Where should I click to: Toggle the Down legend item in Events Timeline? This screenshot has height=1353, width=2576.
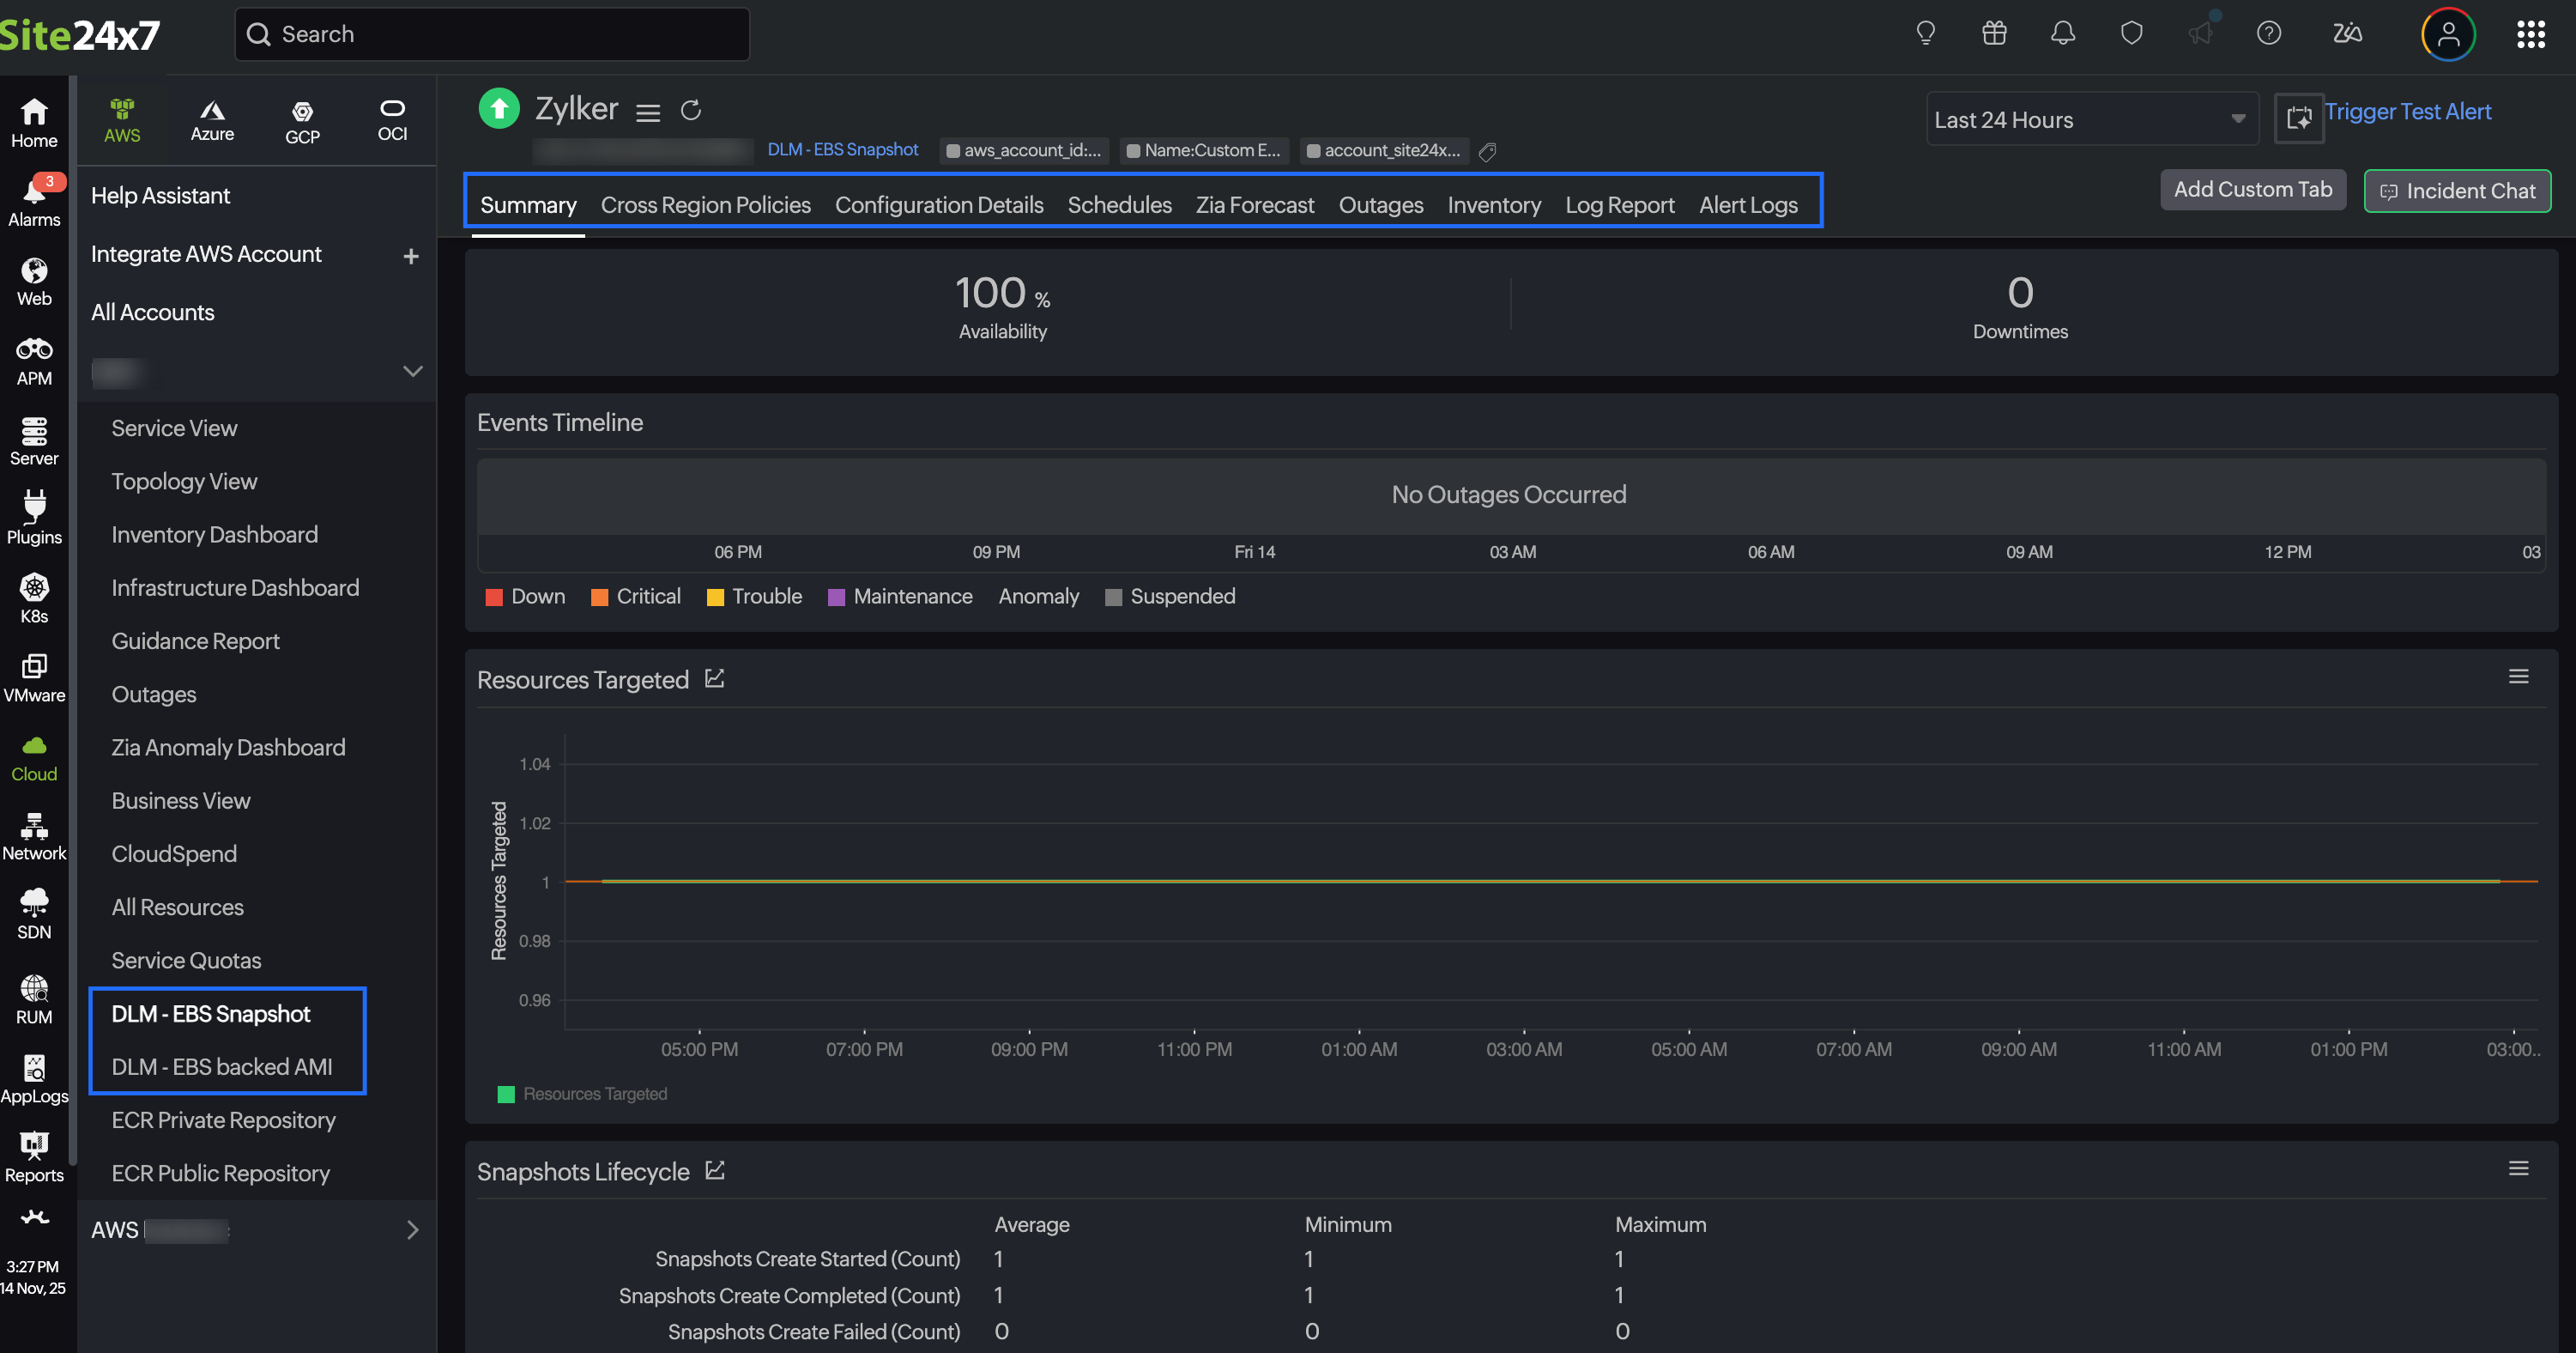click(x=525, y=597)
